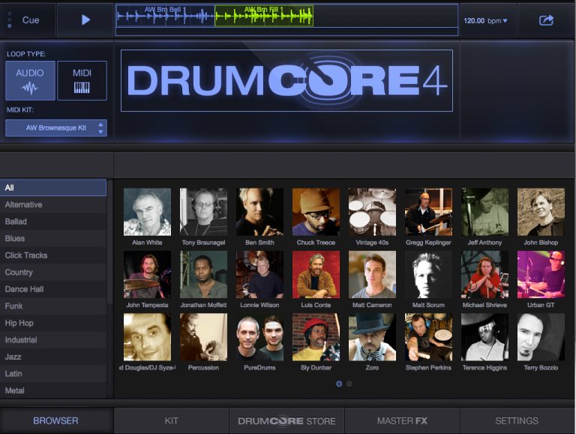This screenshot has height=434, width=576.
Task: Open Ben Smith drummer thumbnail
Action: point(259,212)
